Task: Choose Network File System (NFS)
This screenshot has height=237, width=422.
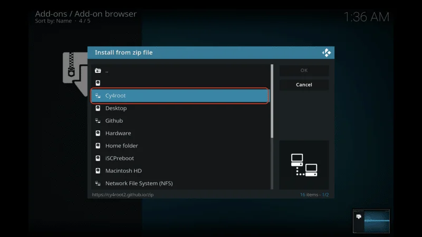Action: 180,183
